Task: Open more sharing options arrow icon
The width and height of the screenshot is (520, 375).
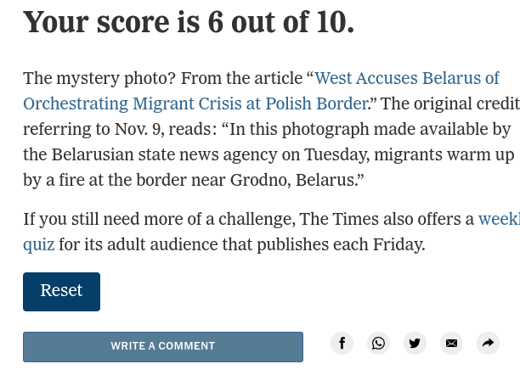Action: [x=488, y=344]
